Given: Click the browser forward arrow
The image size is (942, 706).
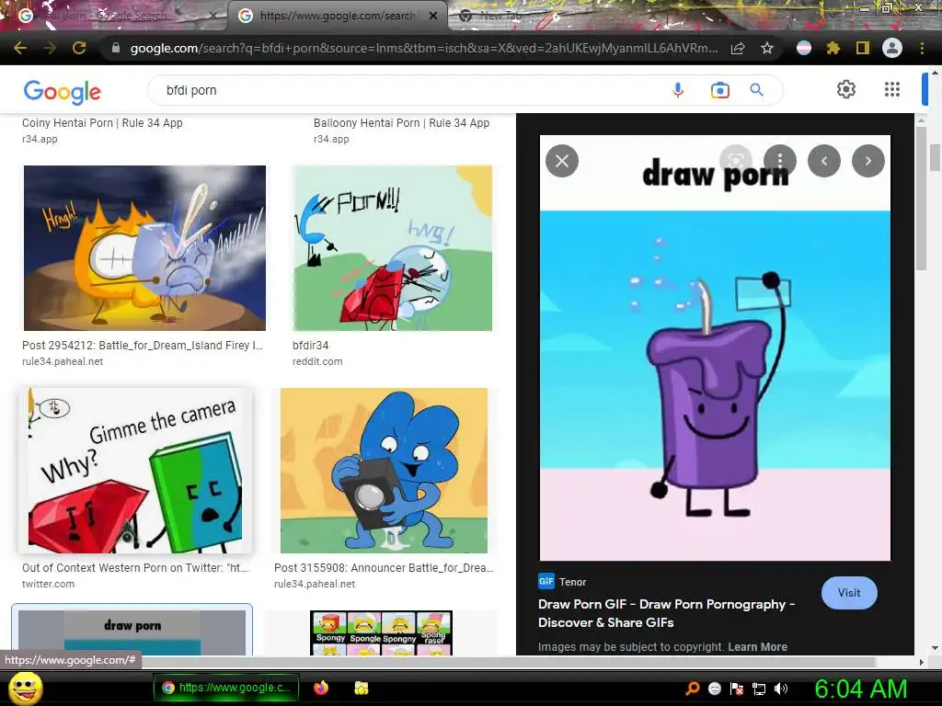Looking at the screenshot, I should pos(50,48).
